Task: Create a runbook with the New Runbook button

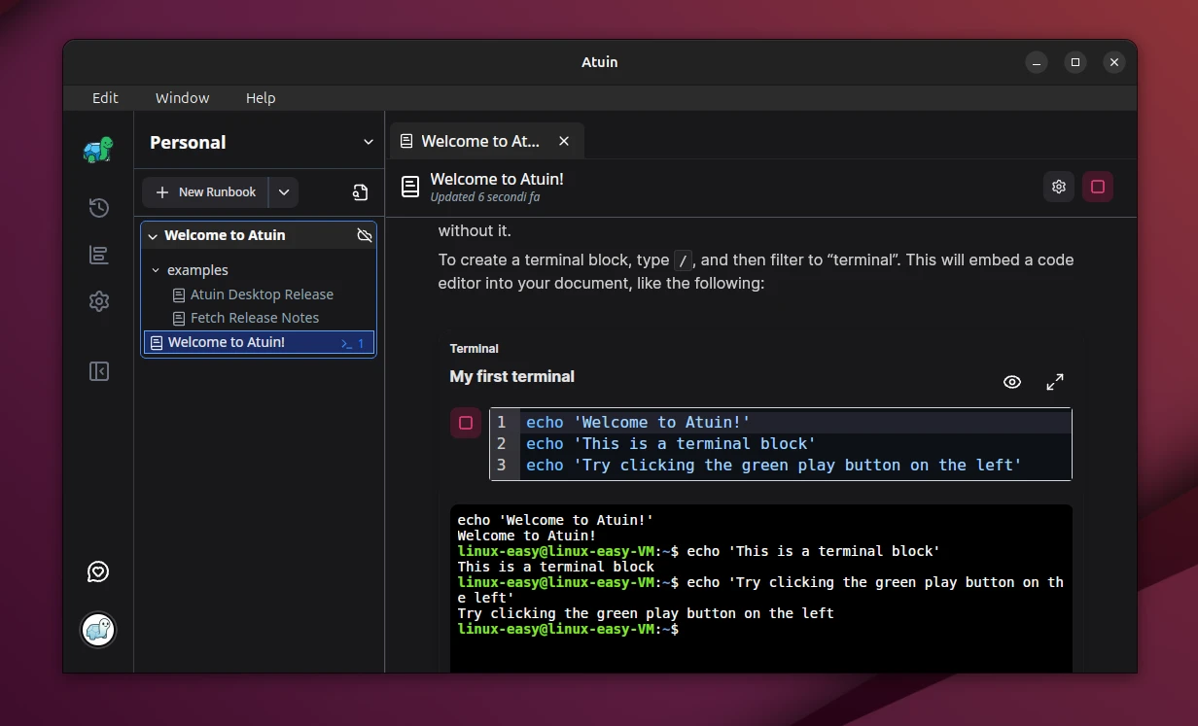Action: click(x=205, y=192)
